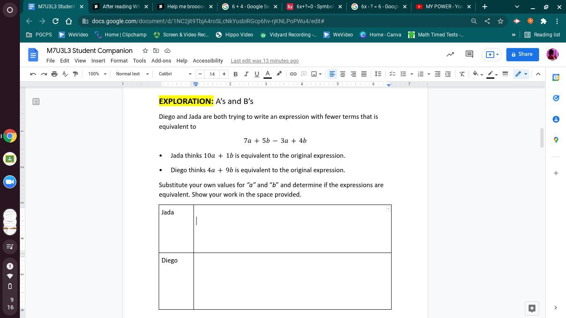Click the Print icon in the toolbar
This screenshot has width=566, height=318.
click(x=54, y=74)
